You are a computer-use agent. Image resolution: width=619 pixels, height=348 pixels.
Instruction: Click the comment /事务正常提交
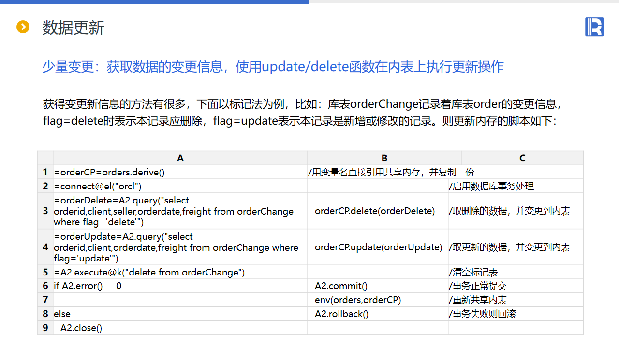(x=478, y=286)
